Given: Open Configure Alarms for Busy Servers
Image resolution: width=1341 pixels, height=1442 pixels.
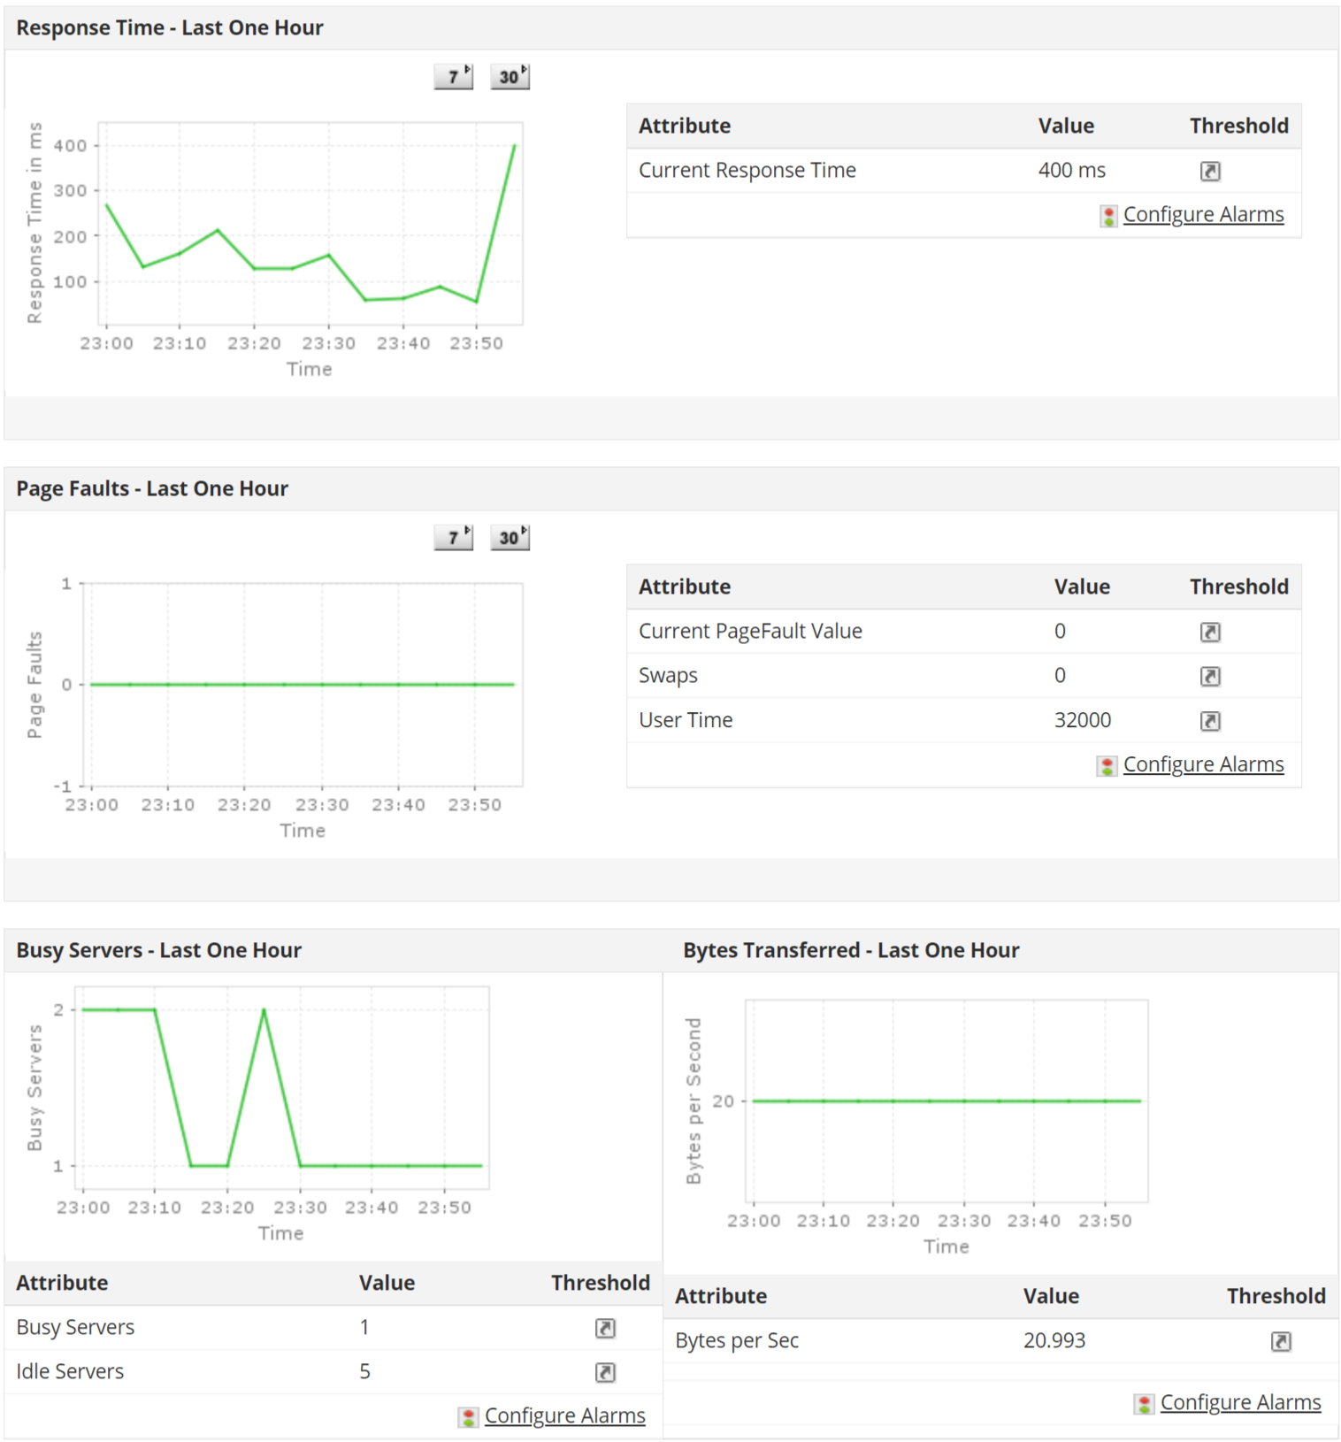Looking at the screenshot, I should pyautogui.click(x=564, y=1416).
